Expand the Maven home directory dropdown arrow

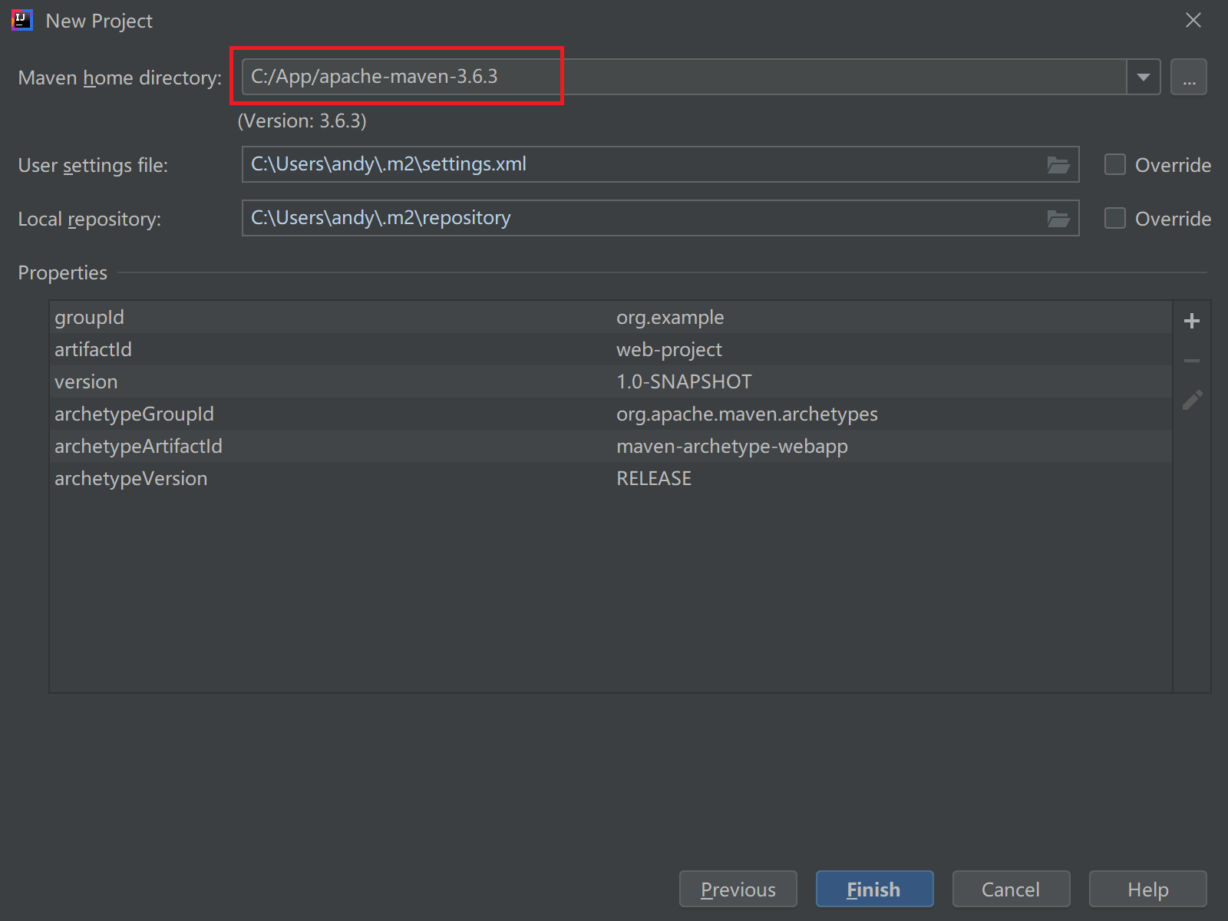coord(1143,77)
